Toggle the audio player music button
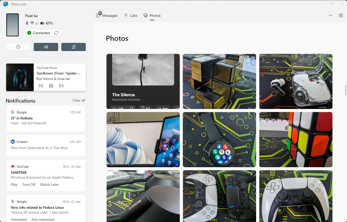This screenshot has width=347, height=222. 74,47
